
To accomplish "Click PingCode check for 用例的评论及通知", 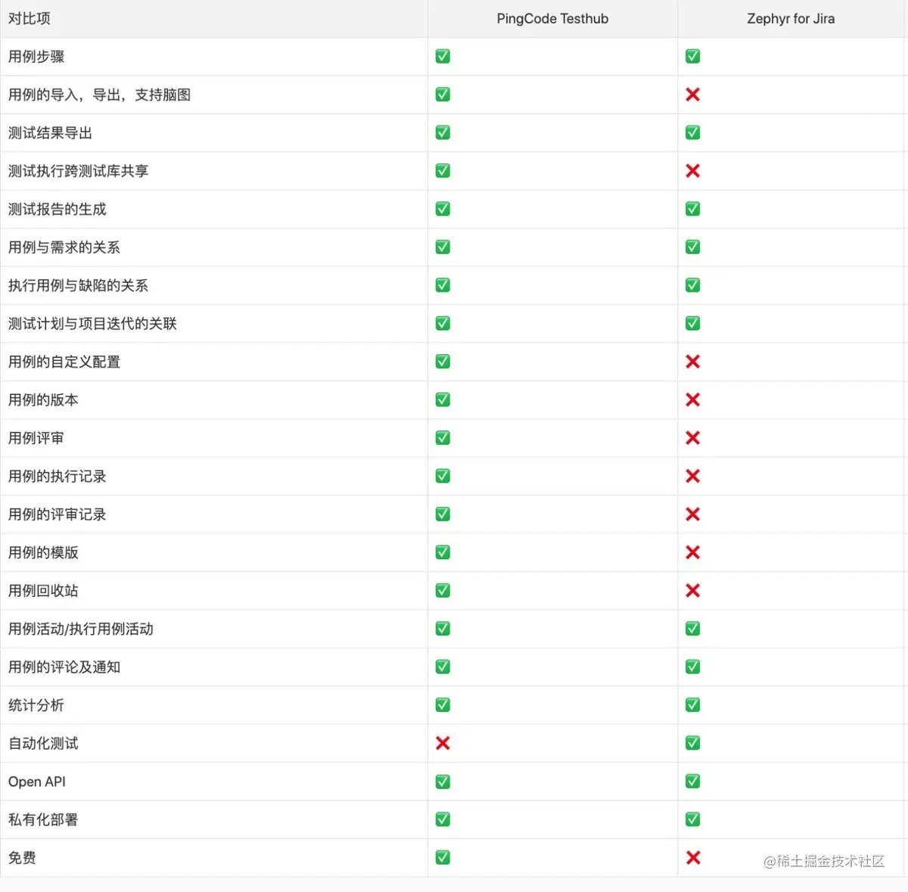I will tap(443, 667).
